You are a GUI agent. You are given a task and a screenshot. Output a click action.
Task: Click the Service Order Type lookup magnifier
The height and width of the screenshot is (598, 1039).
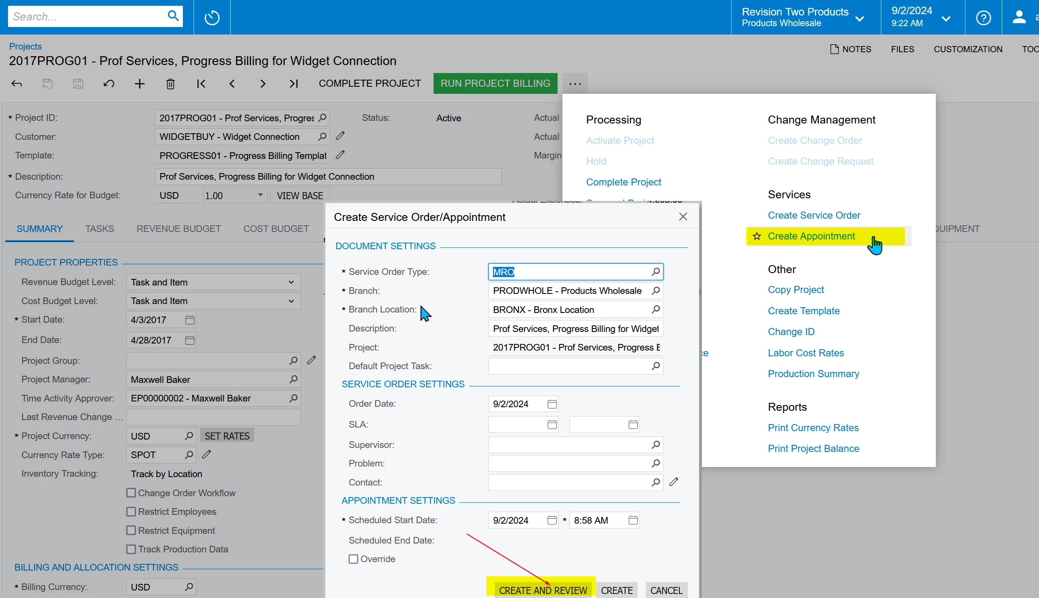pyautogui.click(x=655, y=272)
